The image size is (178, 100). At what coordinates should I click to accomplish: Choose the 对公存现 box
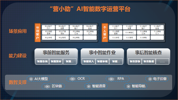(x=48, y=38)
